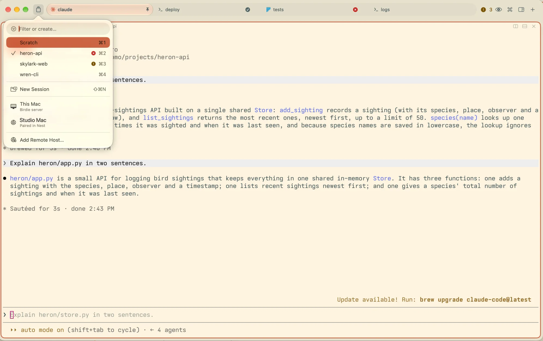Click the checkmark status on deploy tab
Viewport: 543px width, 341px height.
[x=248, y=10]
